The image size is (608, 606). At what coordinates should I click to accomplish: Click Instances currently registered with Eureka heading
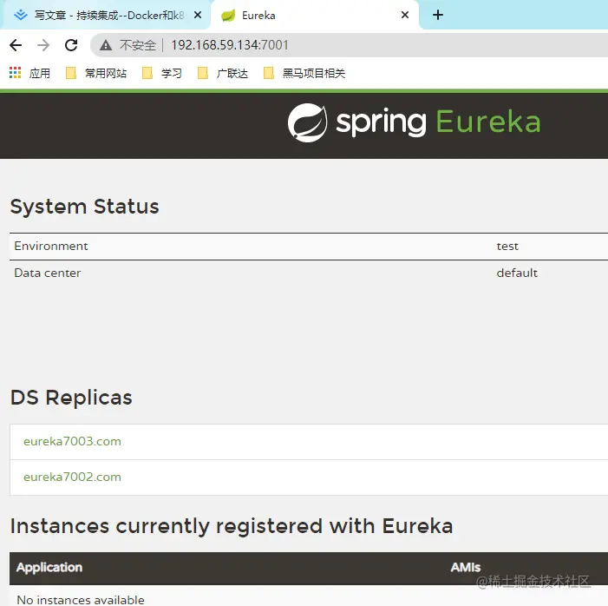232,526
